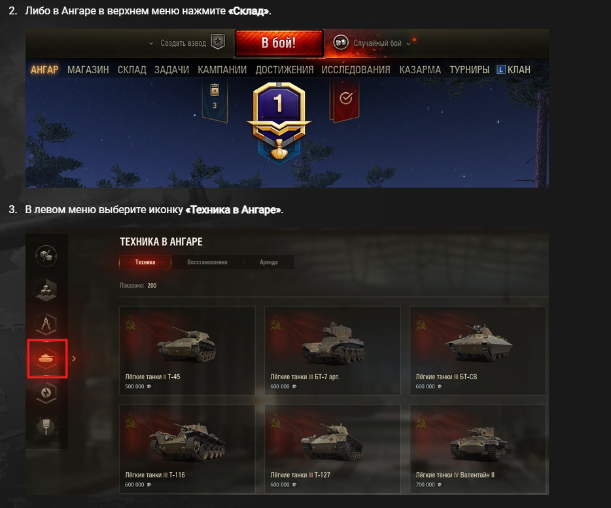Viewport: 611px width, 508px height.
Task: Switch to the Аренда tab
Action: [269, 262]
